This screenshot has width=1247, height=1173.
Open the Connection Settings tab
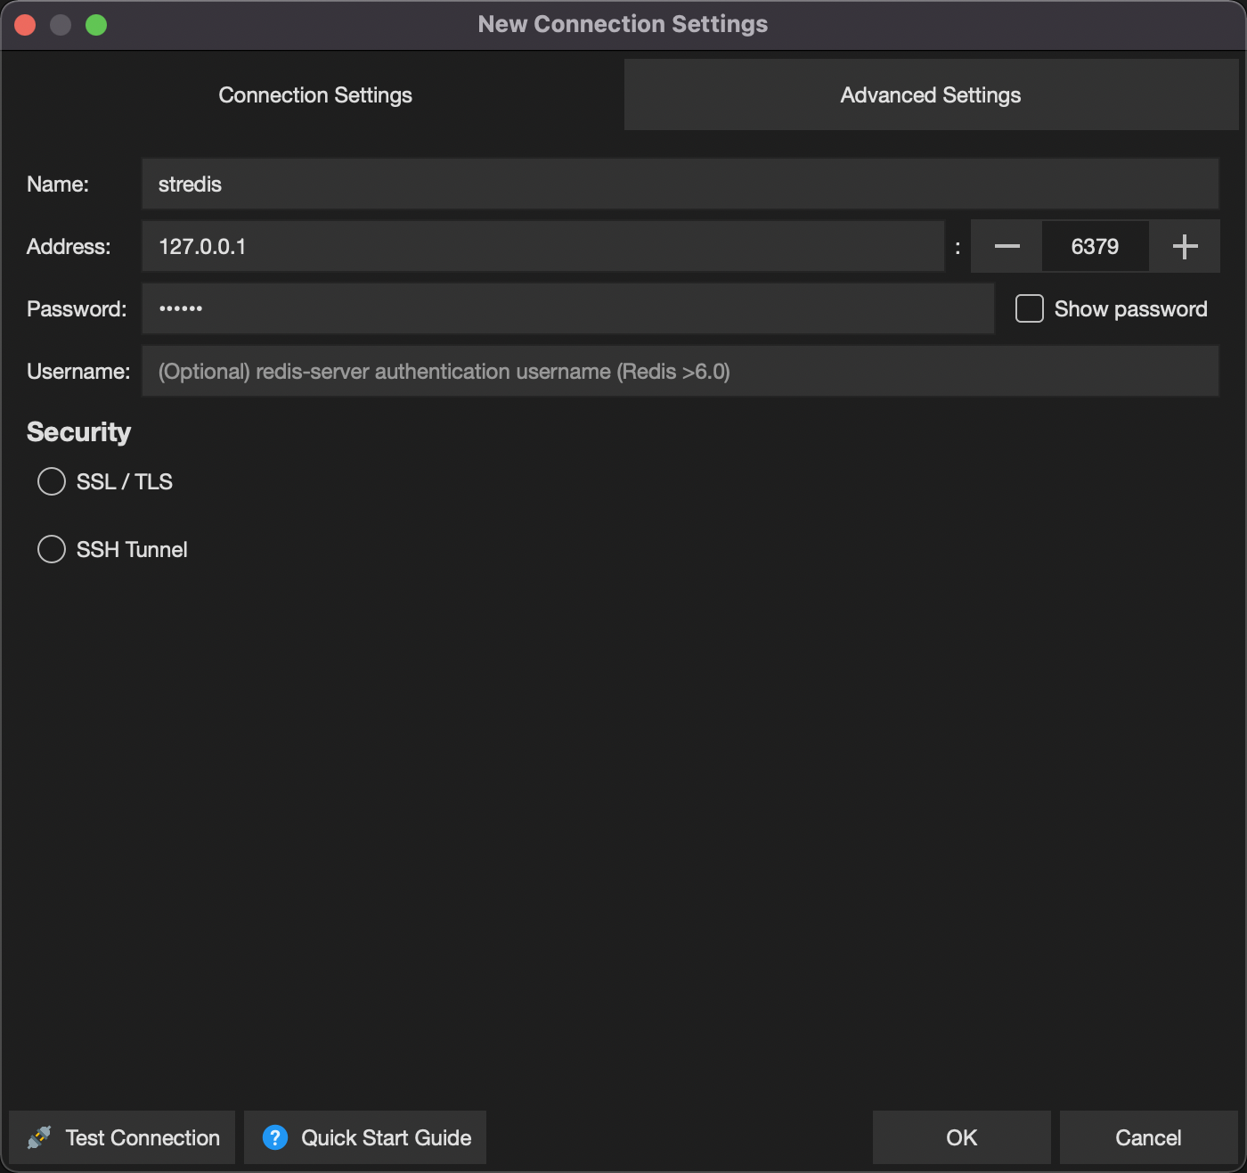[315, 94]
